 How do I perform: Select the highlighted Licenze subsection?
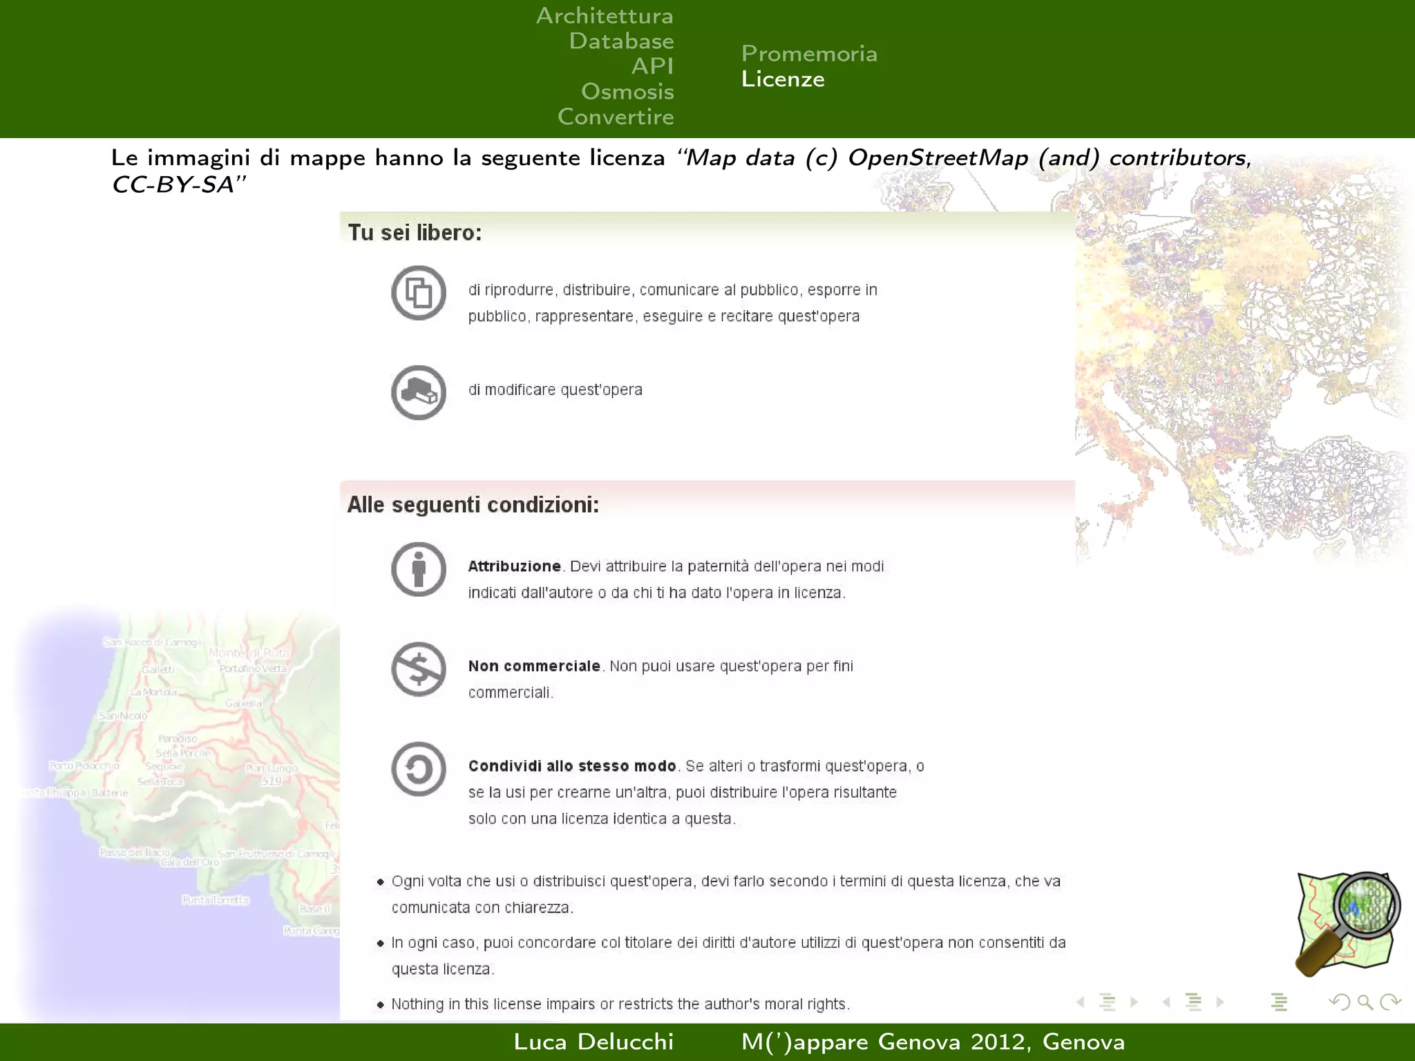click(x=783, y=79)
